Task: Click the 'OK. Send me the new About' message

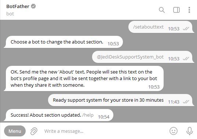Action: (84, 78)
